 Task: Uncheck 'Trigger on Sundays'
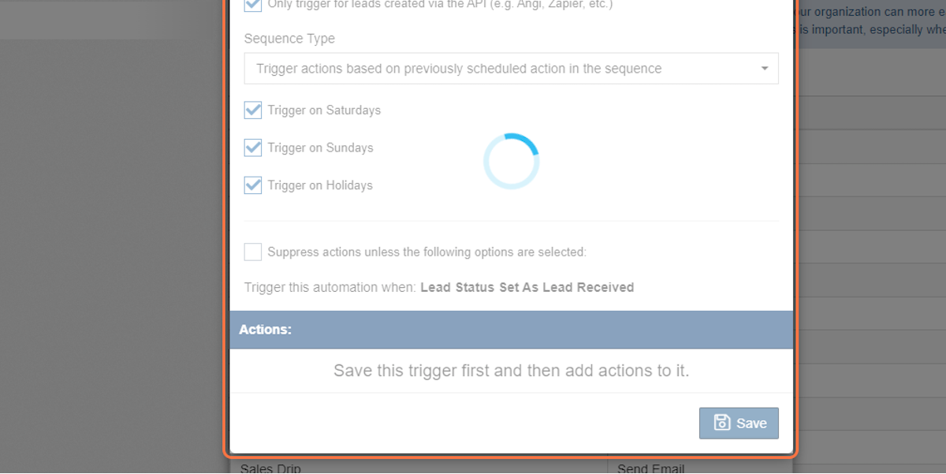(252, 147)
